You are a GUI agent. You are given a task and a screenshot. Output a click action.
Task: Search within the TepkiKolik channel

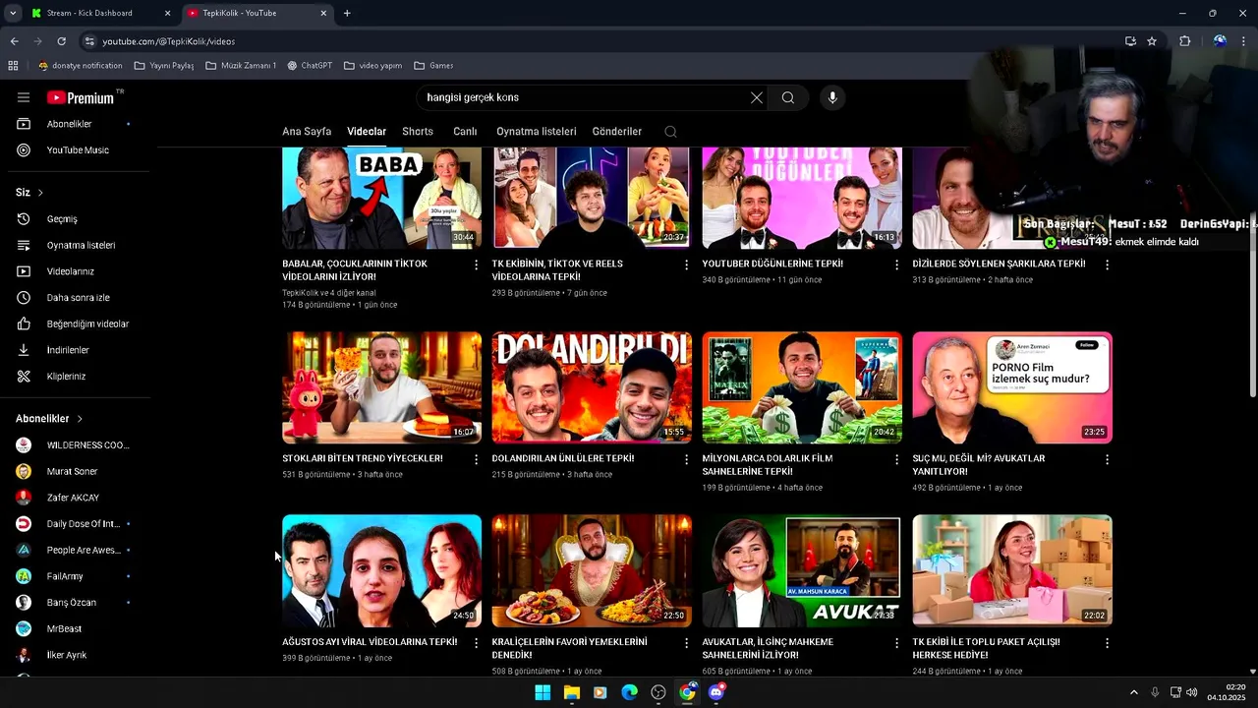(x=670, y=132)
